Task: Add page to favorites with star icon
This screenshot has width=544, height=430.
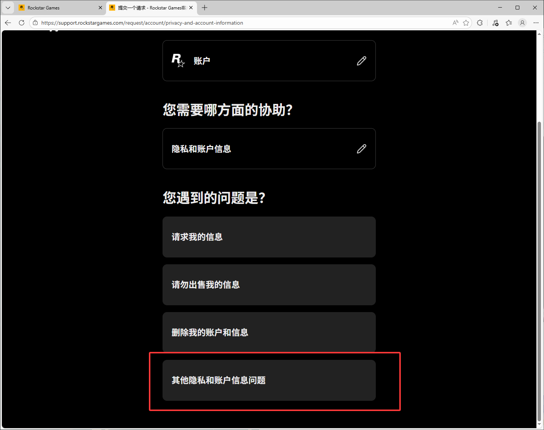Action: pos(466,23)
